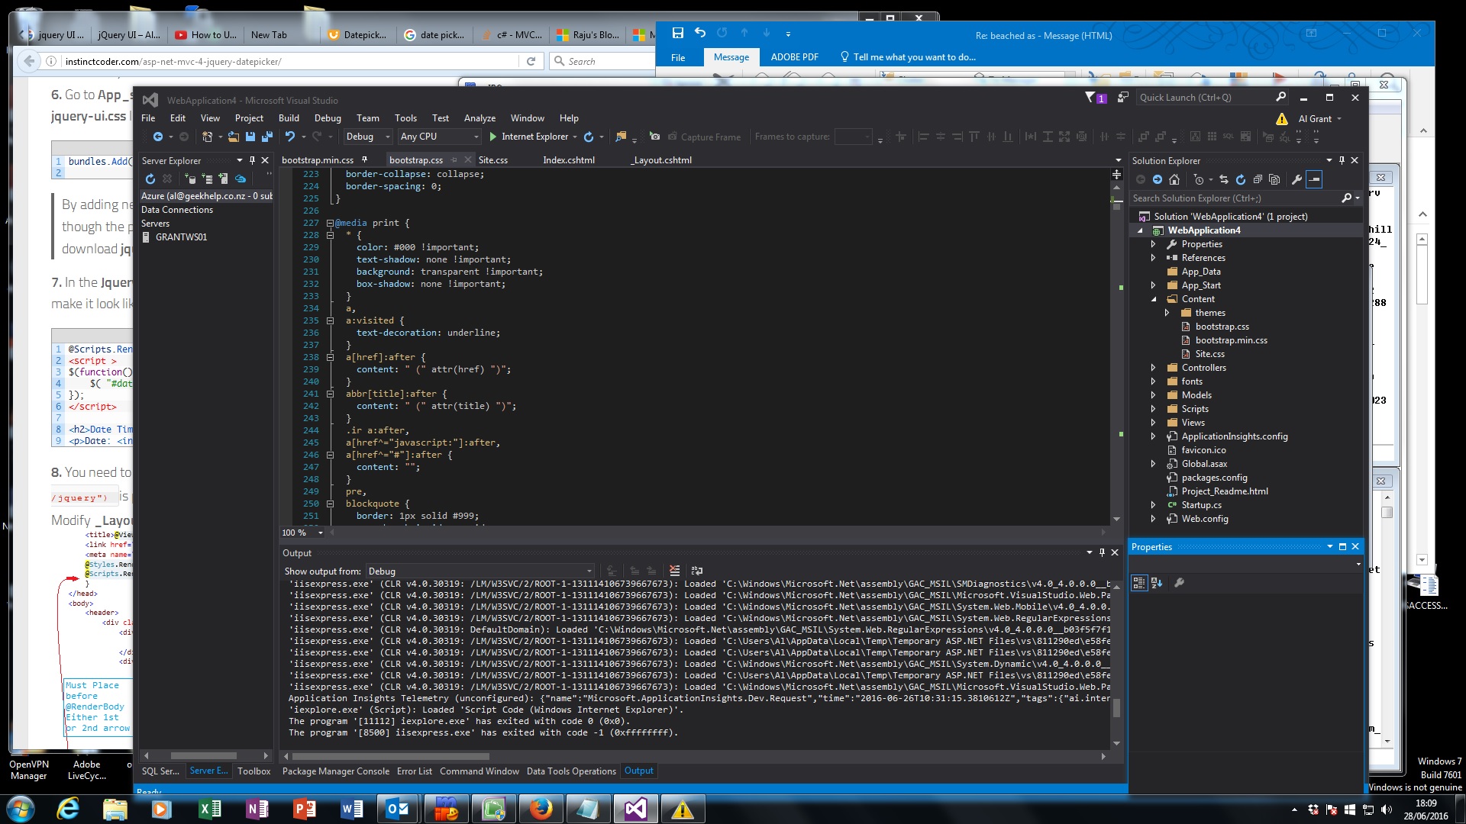
Task: Open the Build menu
Action: pos(289,118)
